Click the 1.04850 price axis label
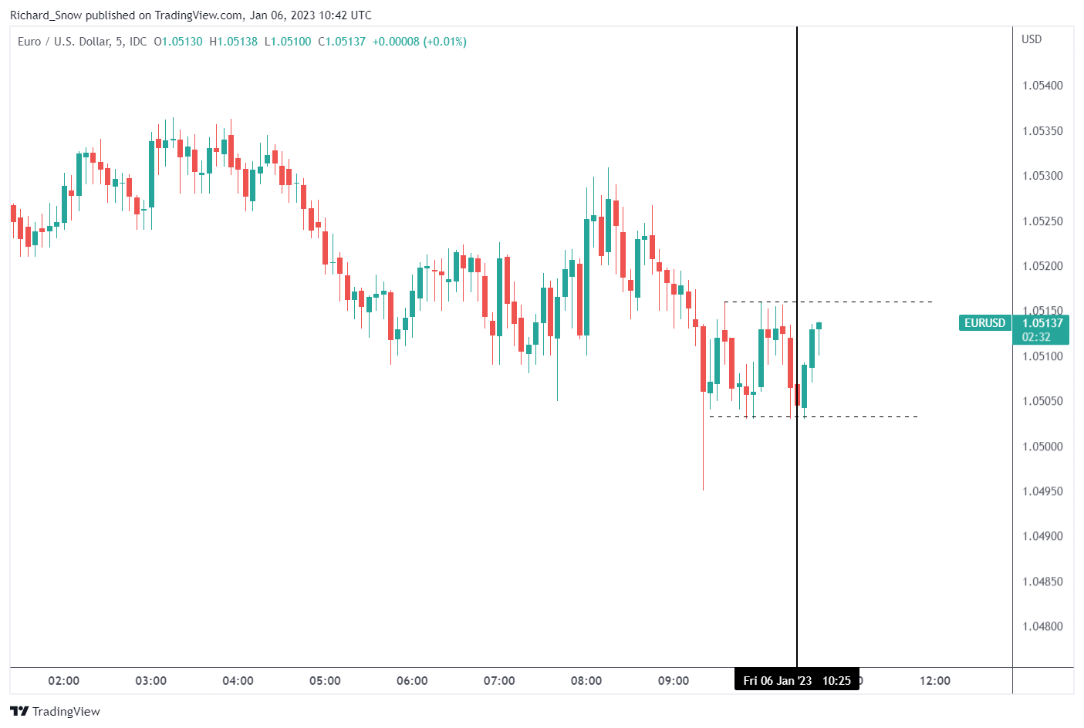Image resolution: width=1084 pixels, height=728 pixels. pos(1042,581)
